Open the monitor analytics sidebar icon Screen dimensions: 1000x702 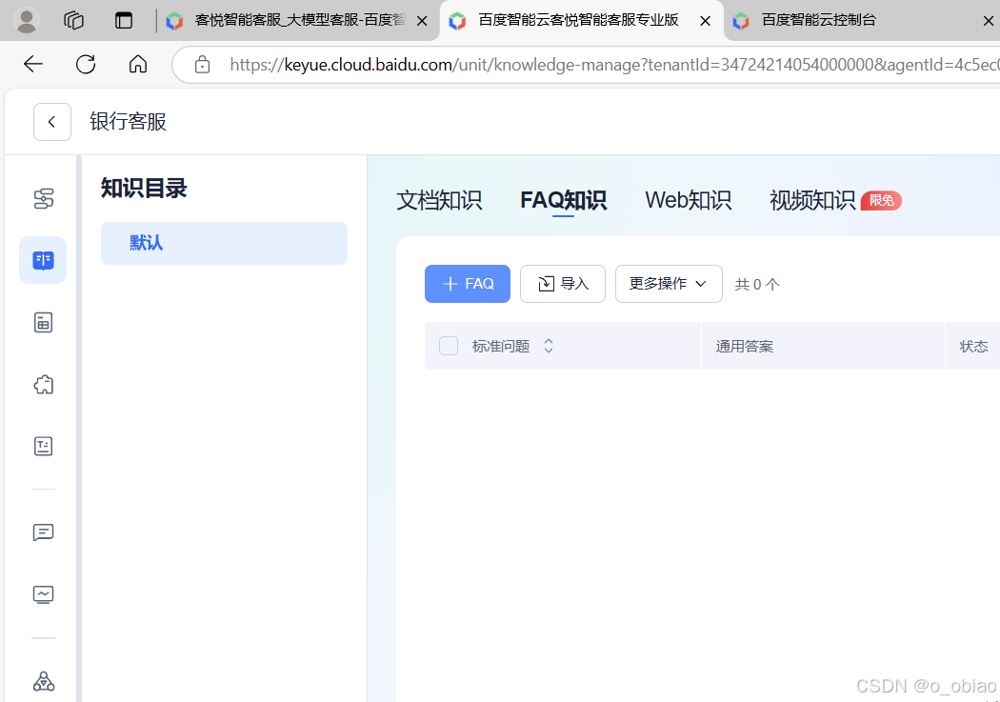pyautogui.click(x=44, y=595)
